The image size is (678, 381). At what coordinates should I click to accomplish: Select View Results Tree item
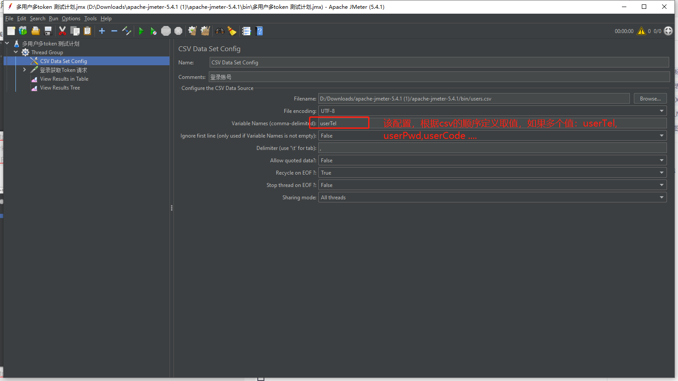(x=60, y=88)
